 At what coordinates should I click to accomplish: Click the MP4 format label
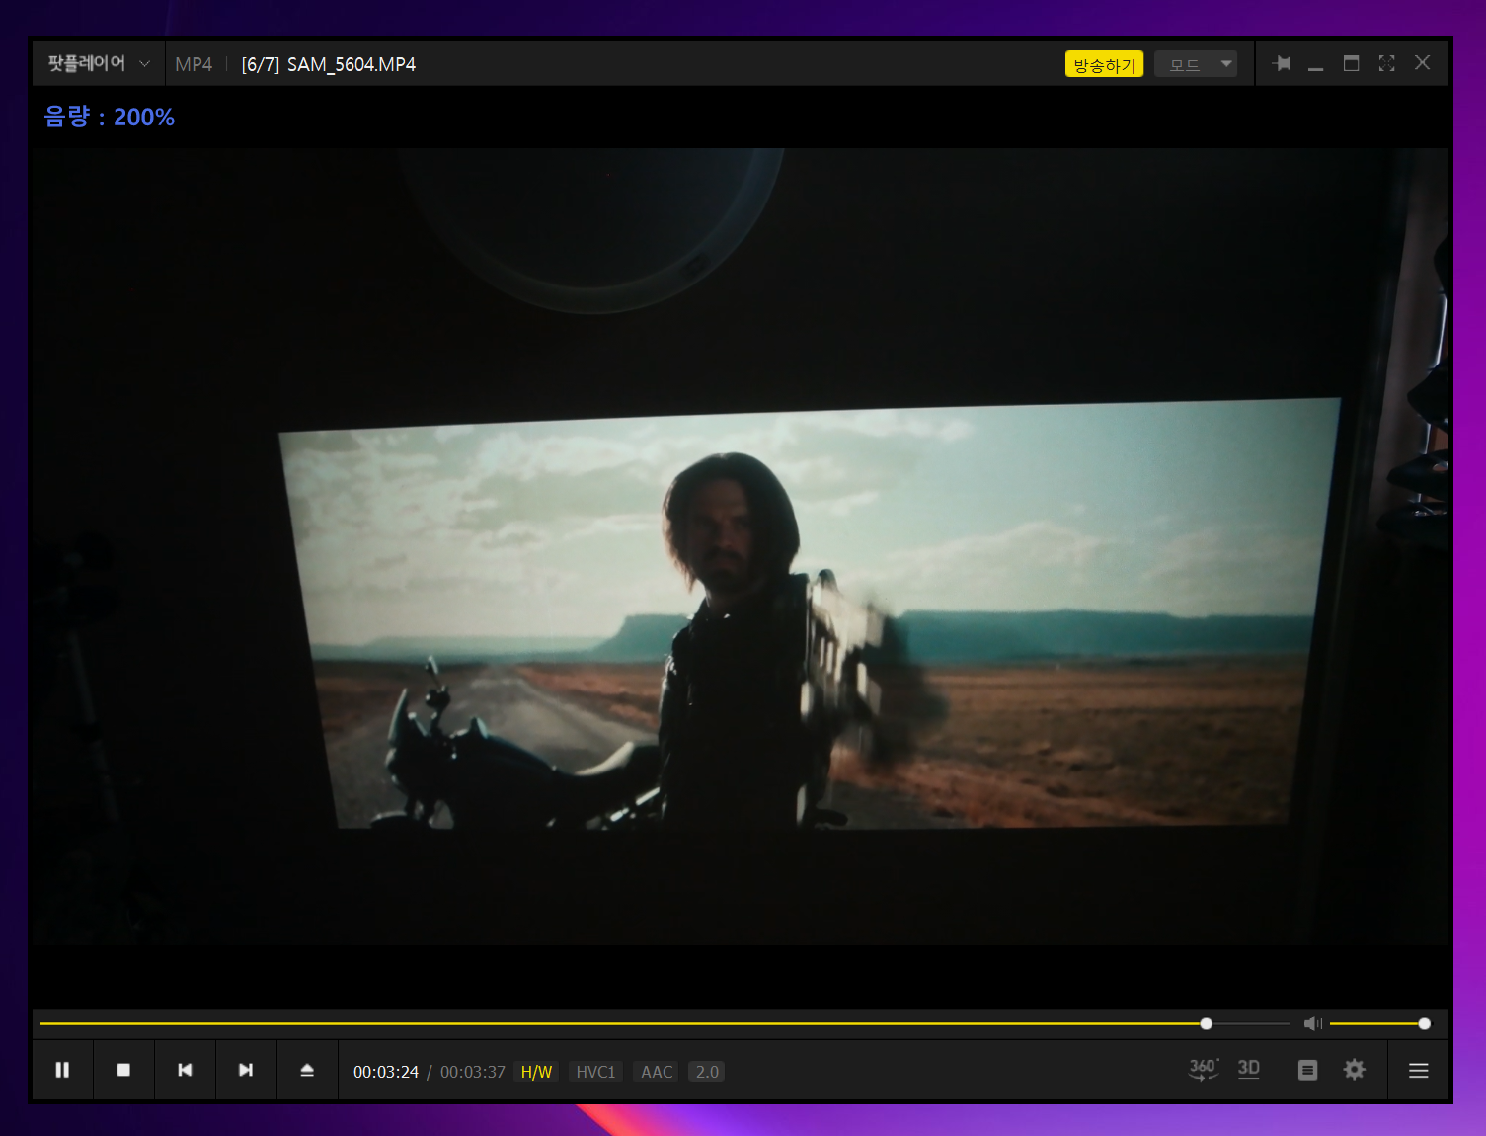pos(194,64)
